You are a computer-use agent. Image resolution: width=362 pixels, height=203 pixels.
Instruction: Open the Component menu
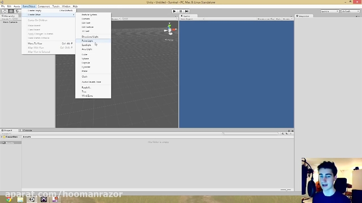point(43,6)
